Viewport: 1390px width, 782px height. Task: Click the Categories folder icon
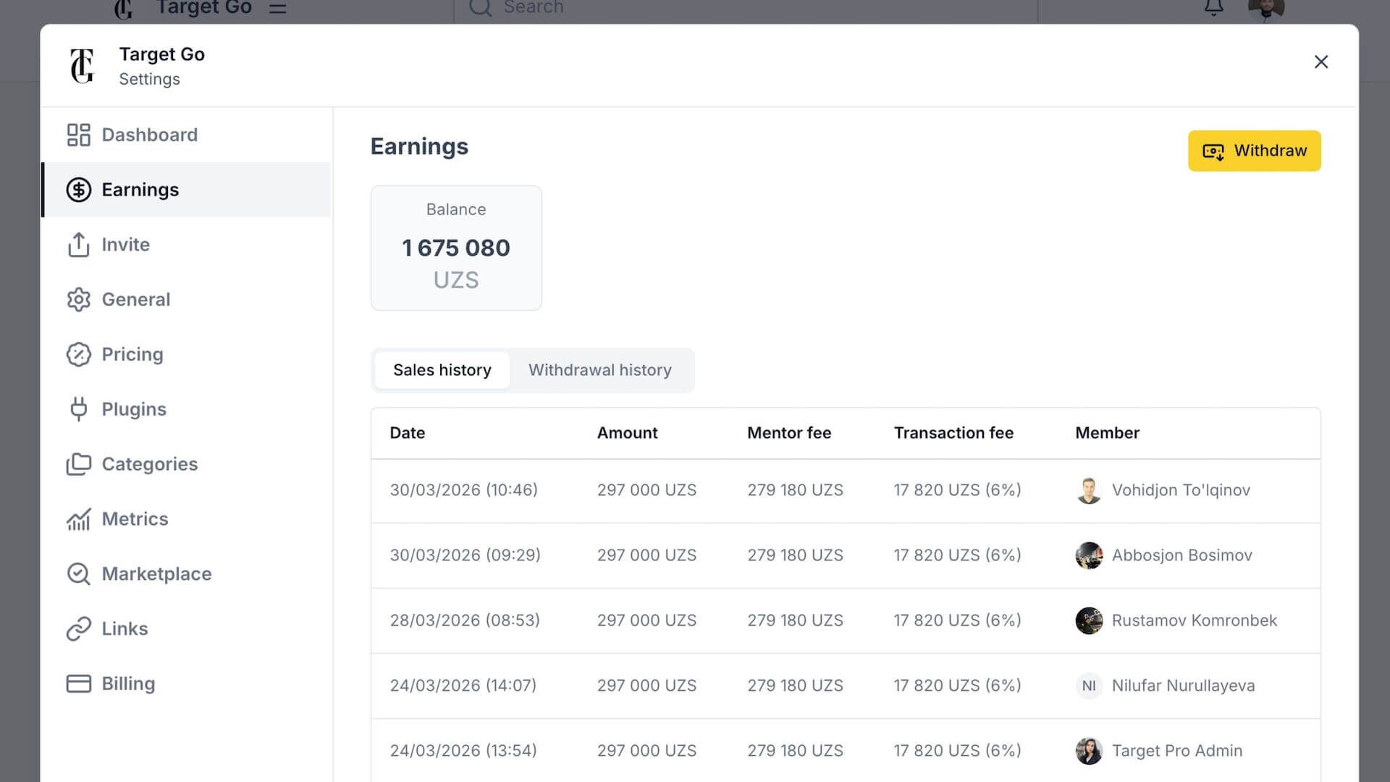[78, 464]
